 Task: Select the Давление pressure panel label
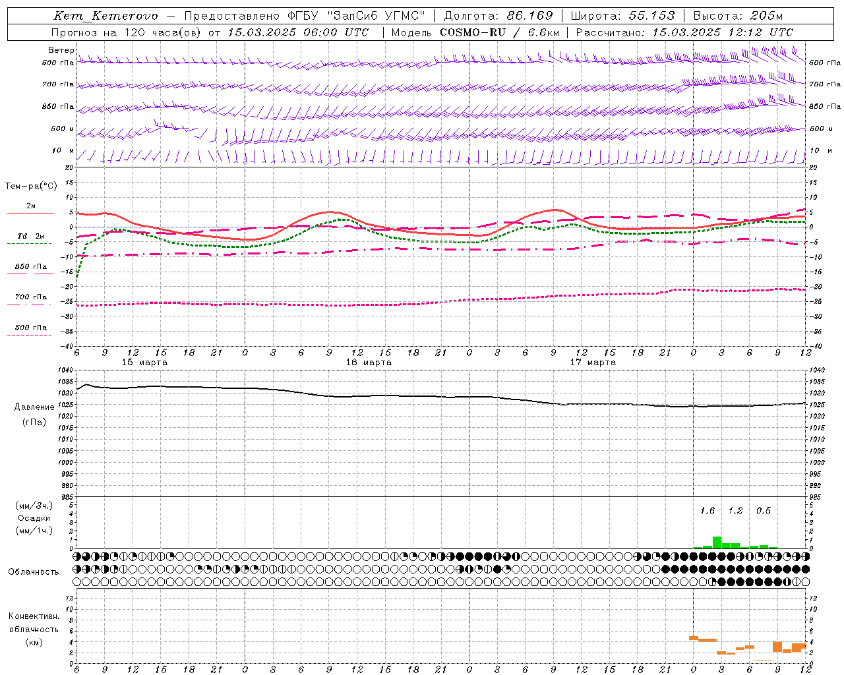tap(34, 407)
